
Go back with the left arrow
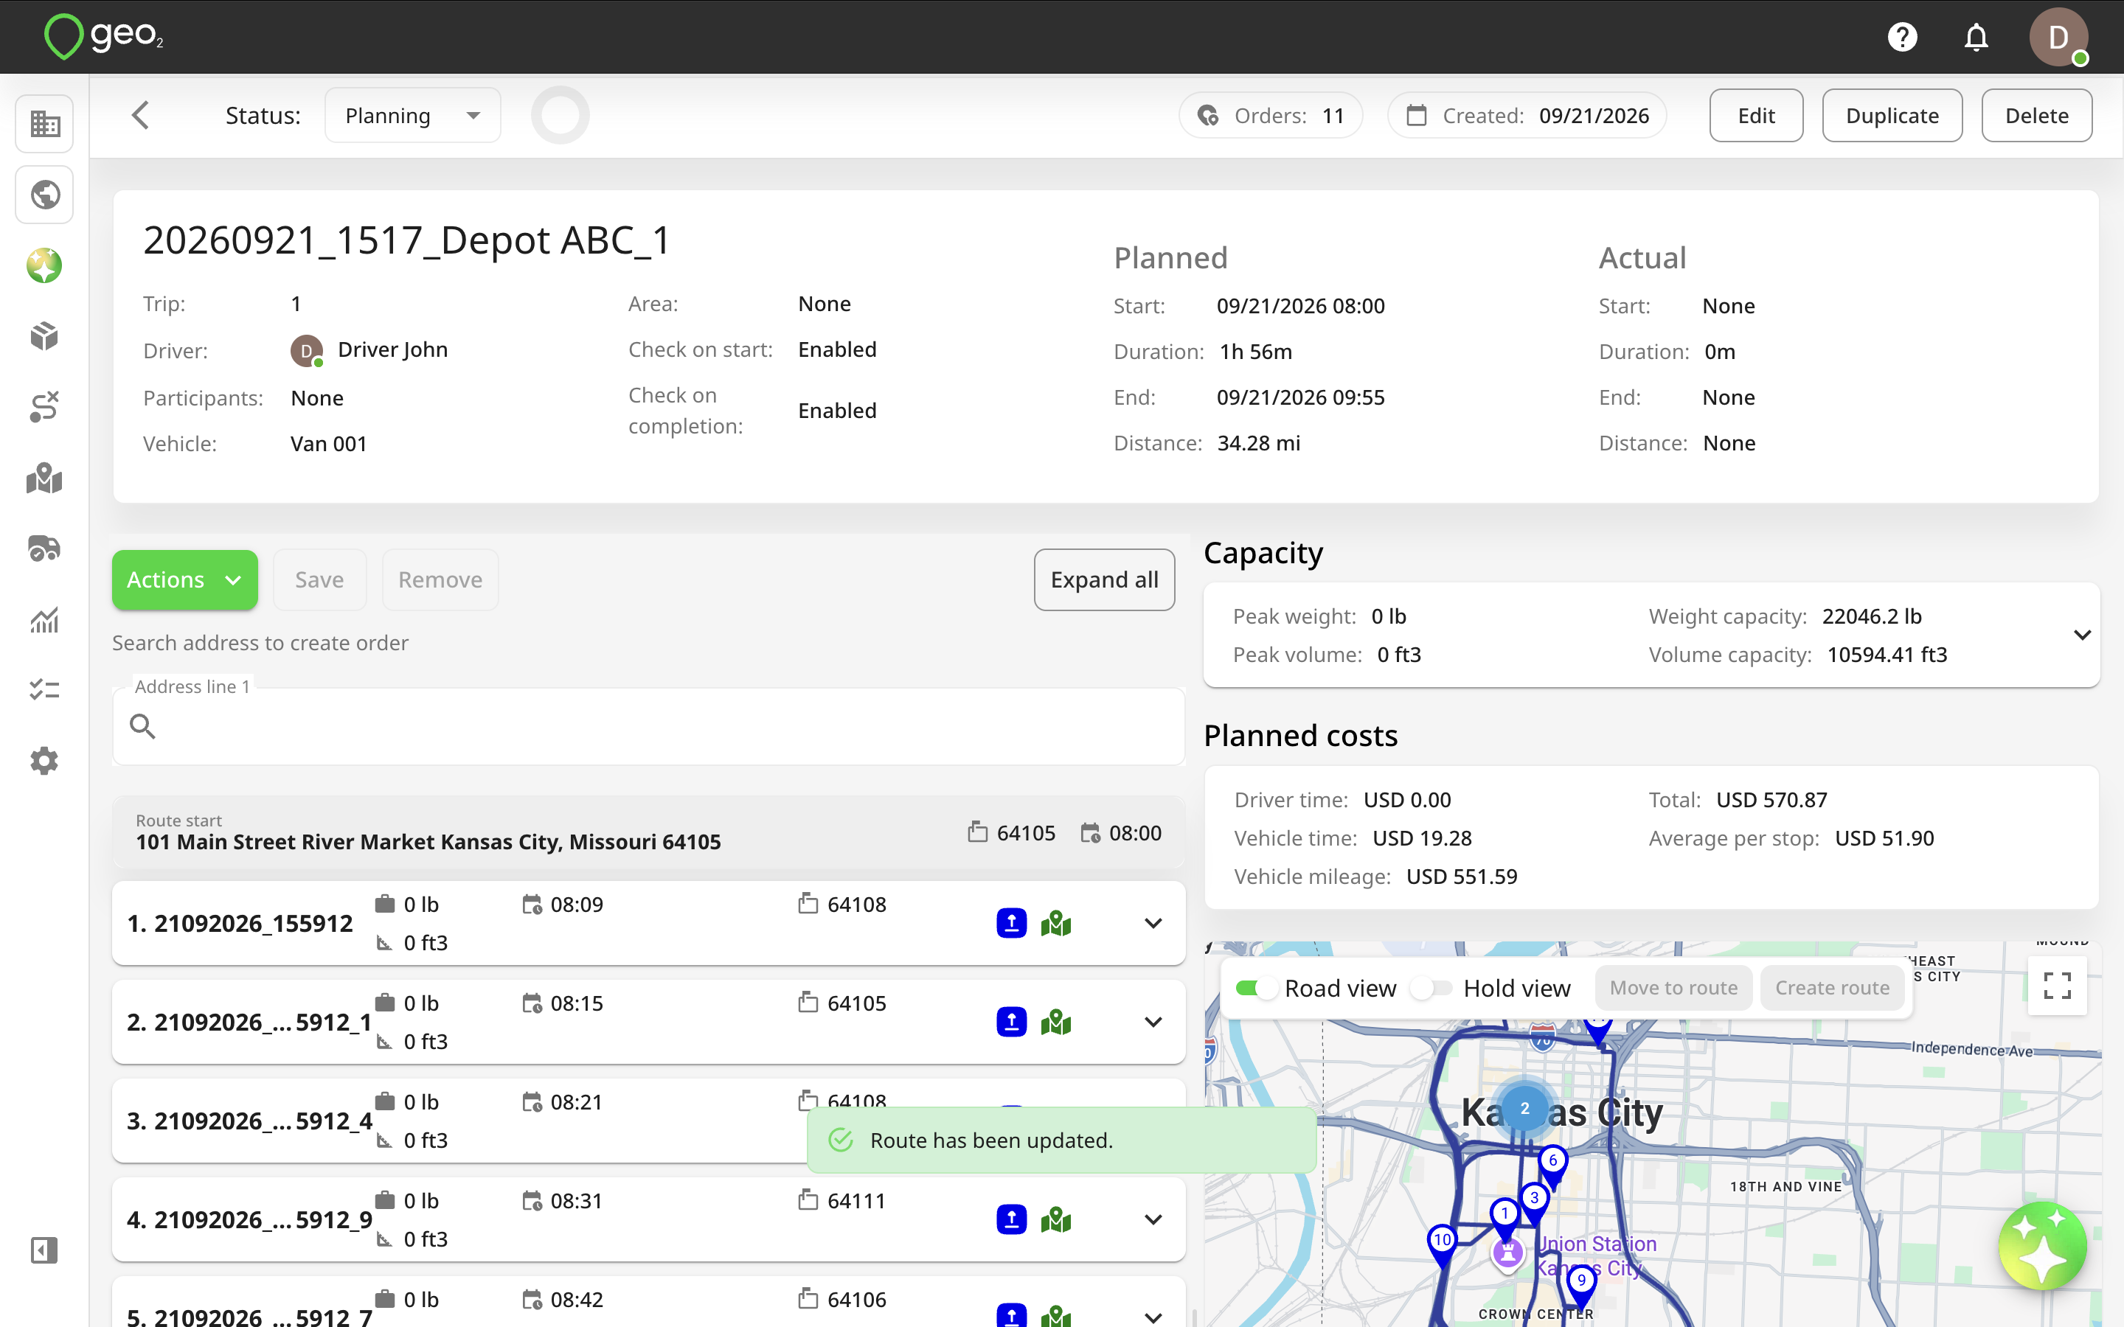[x=140, y=115]
